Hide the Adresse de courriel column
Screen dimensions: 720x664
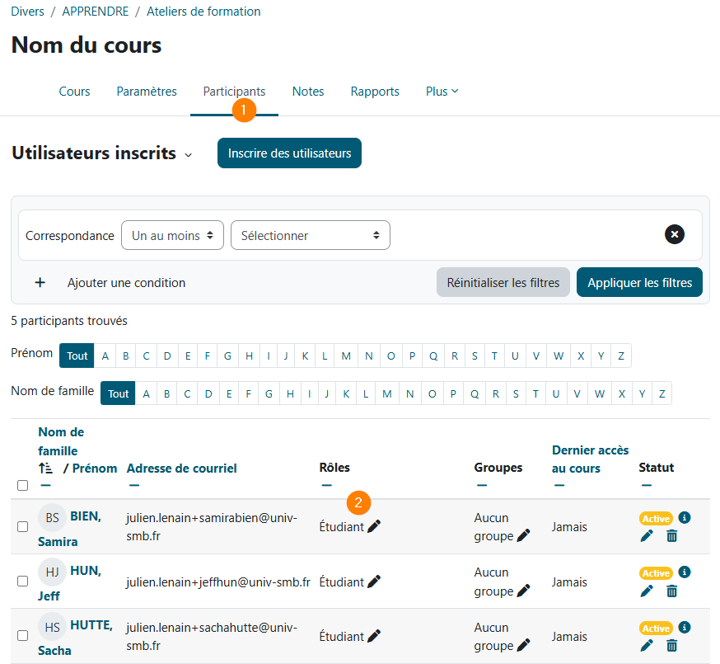pyautogui.click(x=133, y=485)
